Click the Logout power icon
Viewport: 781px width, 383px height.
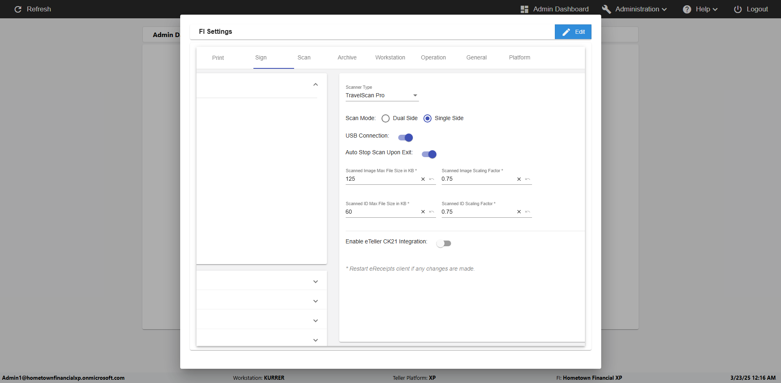click(x=737, y=9)
